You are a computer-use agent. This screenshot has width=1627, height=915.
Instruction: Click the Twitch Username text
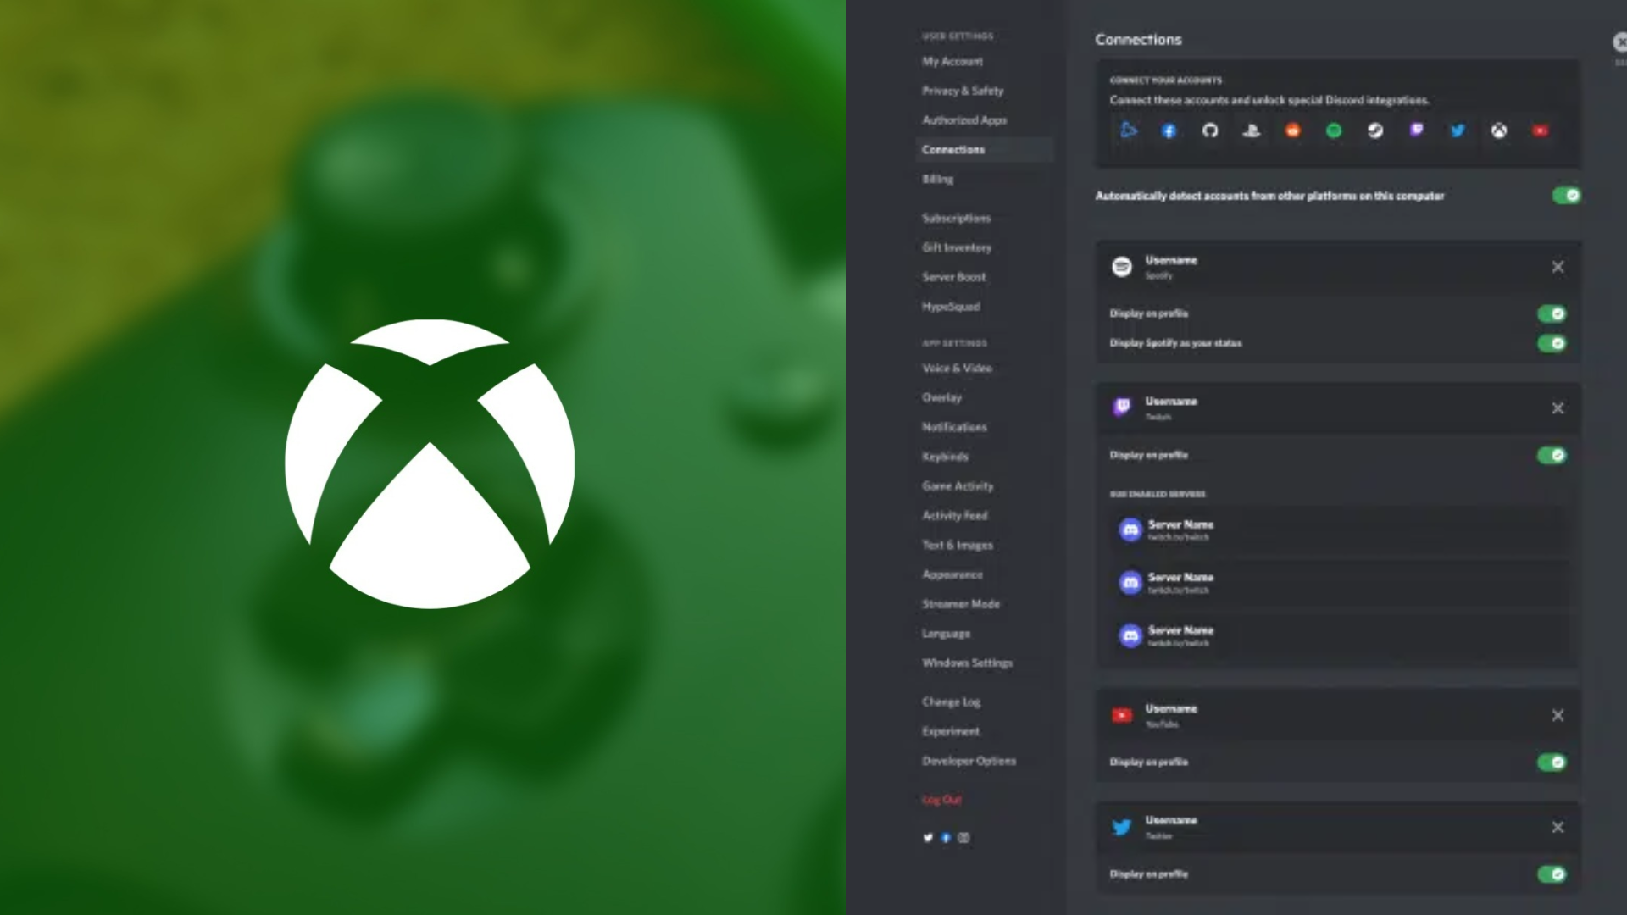1171,401
